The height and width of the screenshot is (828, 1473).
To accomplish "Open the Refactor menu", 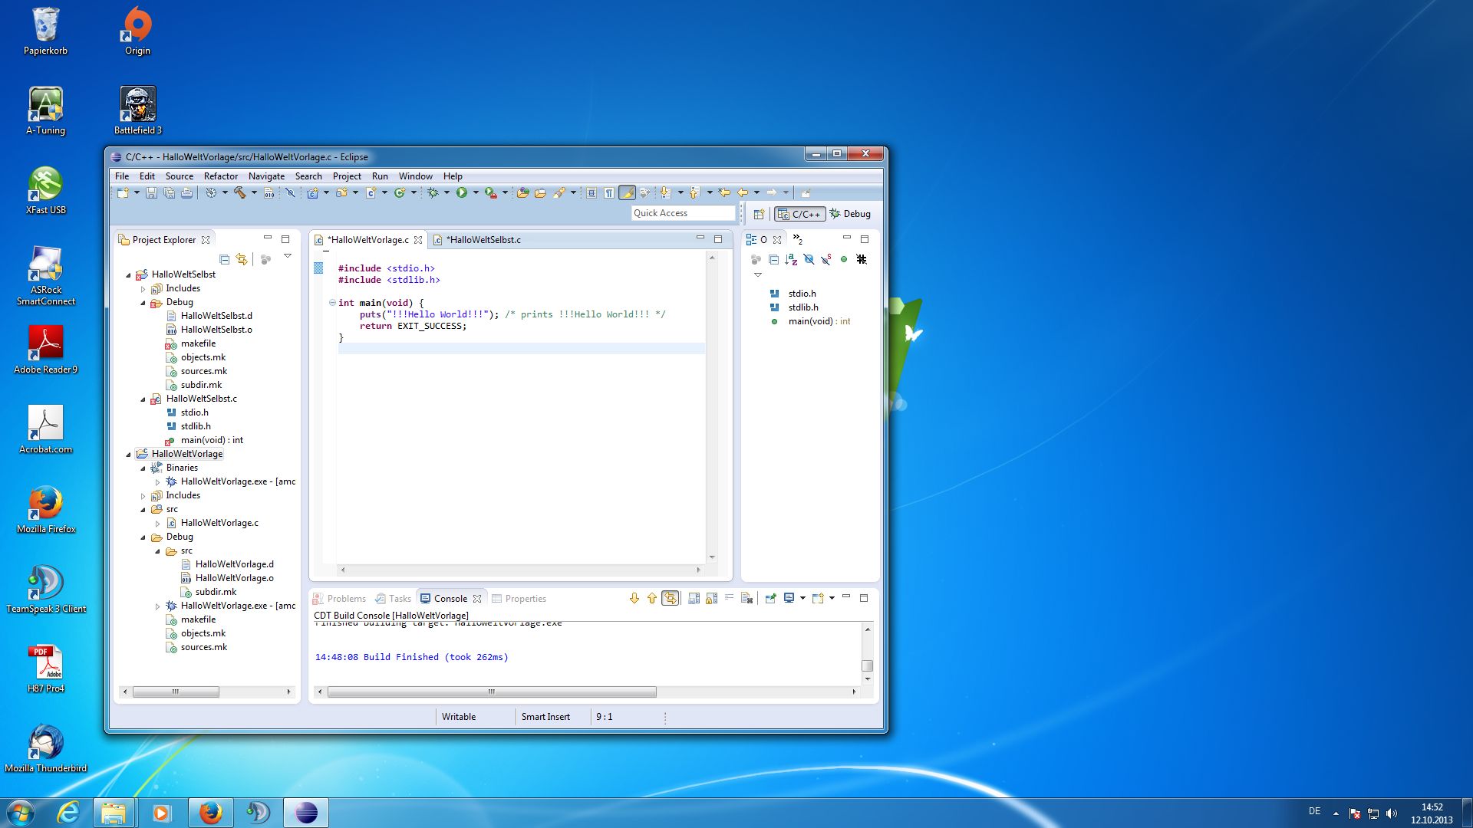I will [x=221, y=176].
